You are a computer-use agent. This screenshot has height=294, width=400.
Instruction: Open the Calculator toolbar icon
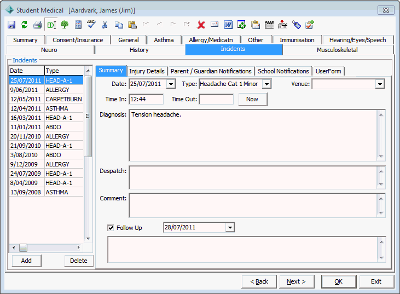pyautogui.click(x=78, y=25)
